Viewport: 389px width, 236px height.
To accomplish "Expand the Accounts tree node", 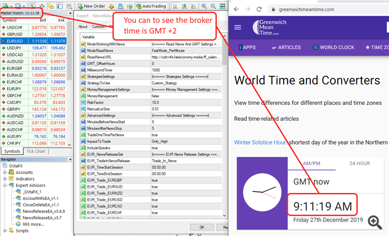I will click(5, 172).
